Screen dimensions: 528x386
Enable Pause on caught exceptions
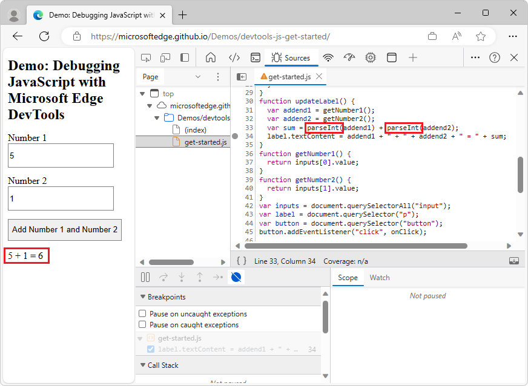142,325
